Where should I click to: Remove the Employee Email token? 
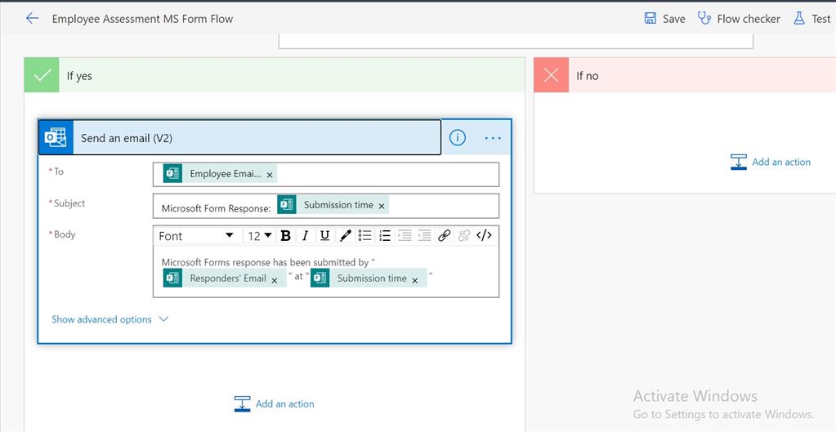270,175
